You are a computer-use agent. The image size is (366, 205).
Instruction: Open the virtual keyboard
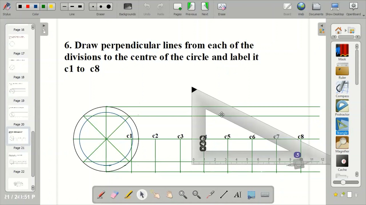pyautogui.click(x=265, y=195)
